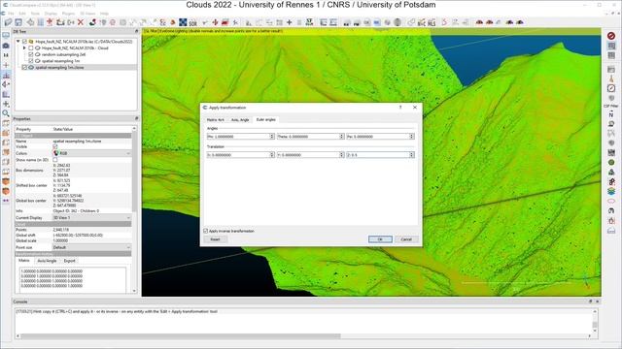622x349 pixels.
Task: Click the compass icon in right sidebar
Action: click(611, 88)
